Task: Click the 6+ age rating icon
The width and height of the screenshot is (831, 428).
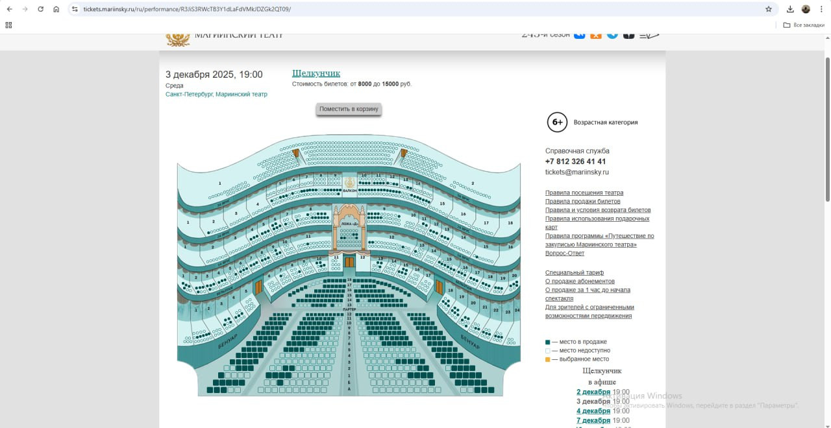Action: point(557,122)
